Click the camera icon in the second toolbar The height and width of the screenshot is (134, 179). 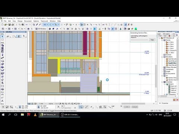click(129, 29)
